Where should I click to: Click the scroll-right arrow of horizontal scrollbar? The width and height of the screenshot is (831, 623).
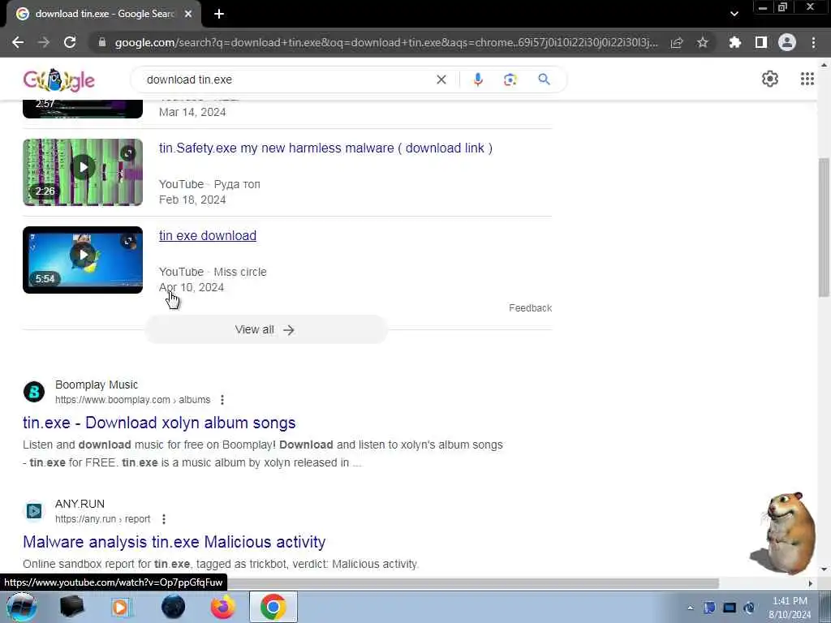coord(811,583)
